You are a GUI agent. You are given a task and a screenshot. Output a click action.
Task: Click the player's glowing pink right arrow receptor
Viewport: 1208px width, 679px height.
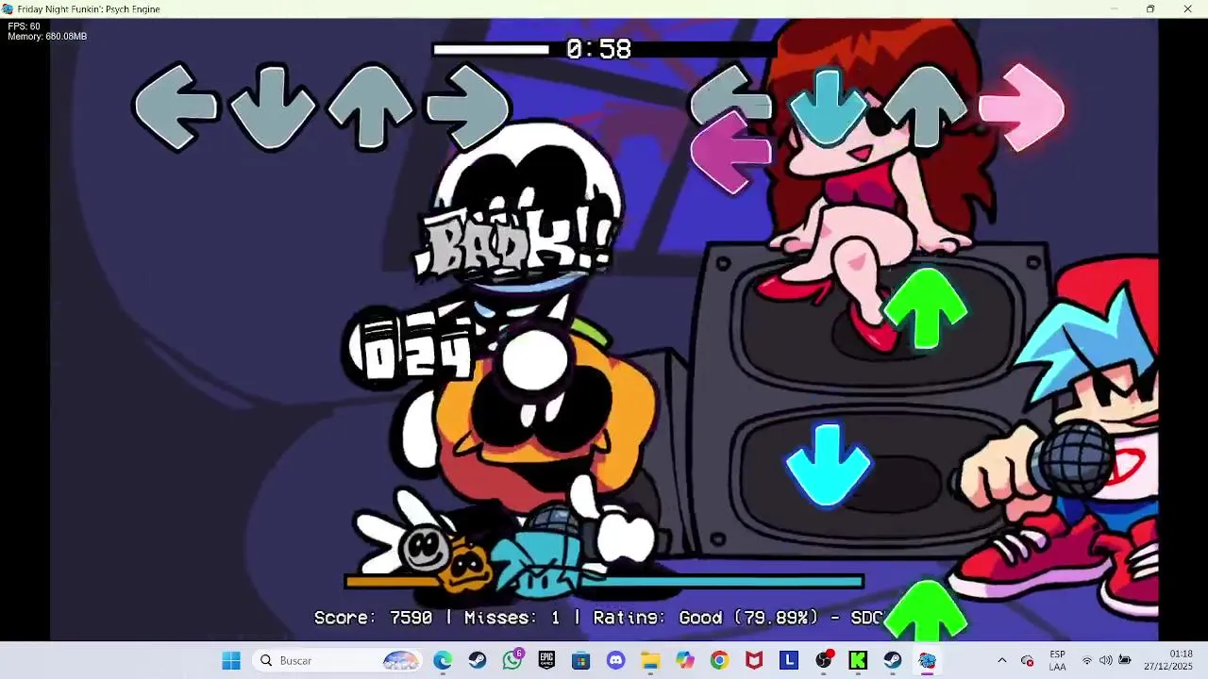pyautogui.click(x=1022, y=107)
